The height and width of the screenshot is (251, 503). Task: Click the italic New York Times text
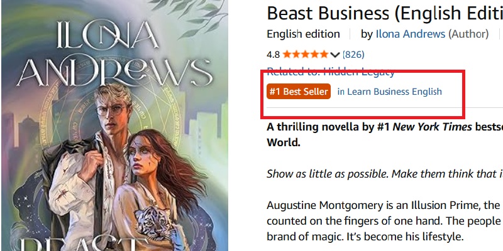click(x=432, y=127)
